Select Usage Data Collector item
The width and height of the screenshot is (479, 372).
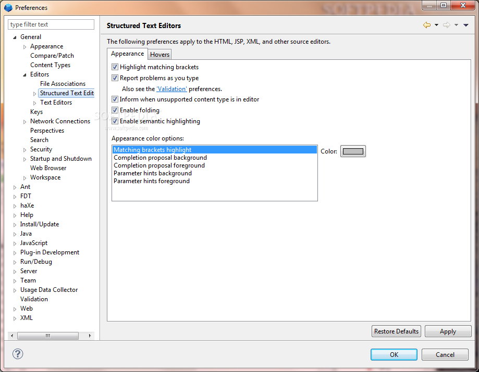tap(49, 290)
